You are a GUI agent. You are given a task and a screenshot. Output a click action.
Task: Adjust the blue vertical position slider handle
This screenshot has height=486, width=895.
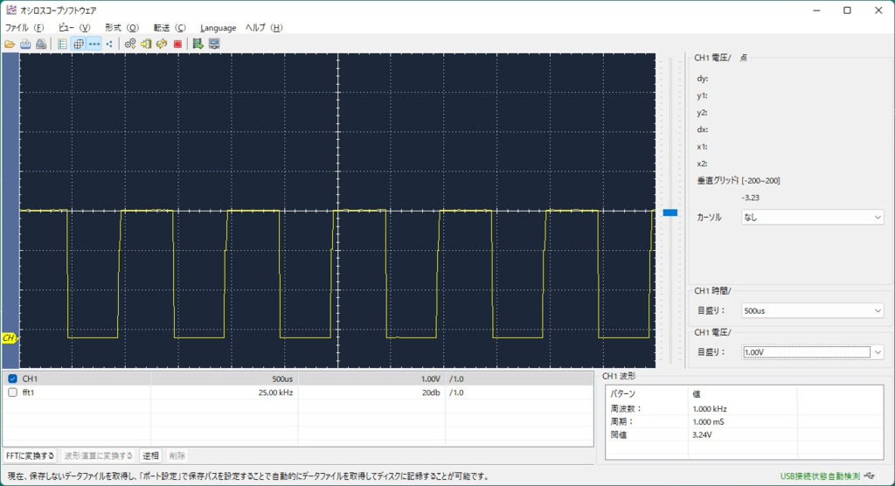tap(670, 212)
